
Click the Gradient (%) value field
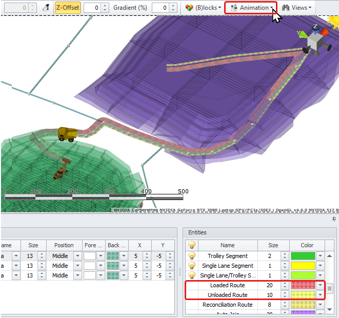[x=159, y=8]
